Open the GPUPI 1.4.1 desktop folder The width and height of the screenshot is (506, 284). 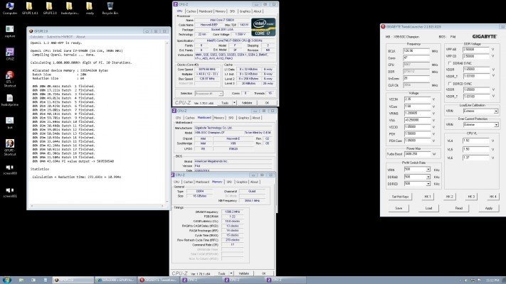(30, 9)
